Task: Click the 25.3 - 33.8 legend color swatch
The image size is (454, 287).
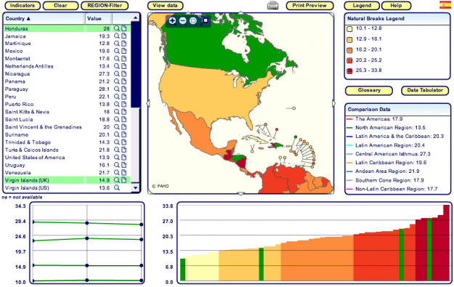Action: pos(350,71)
